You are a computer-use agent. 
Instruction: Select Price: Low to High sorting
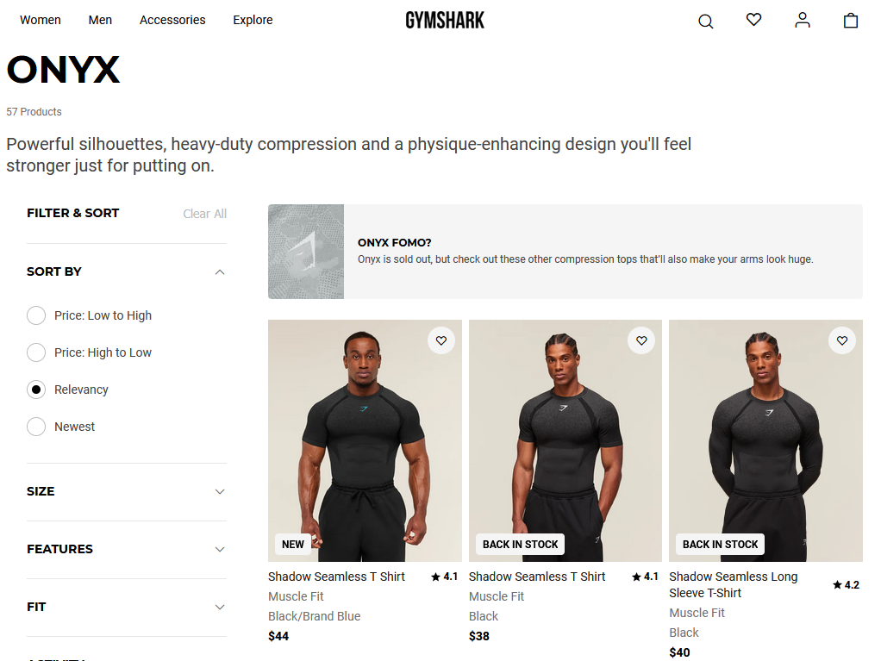(x=36, y=315)
